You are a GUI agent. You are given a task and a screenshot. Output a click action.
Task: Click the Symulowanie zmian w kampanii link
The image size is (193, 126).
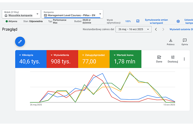click(x=156, y=22)
